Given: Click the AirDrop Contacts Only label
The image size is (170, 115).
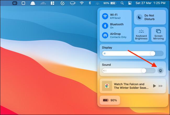Looking at the screenshot, I should point(118,35).
